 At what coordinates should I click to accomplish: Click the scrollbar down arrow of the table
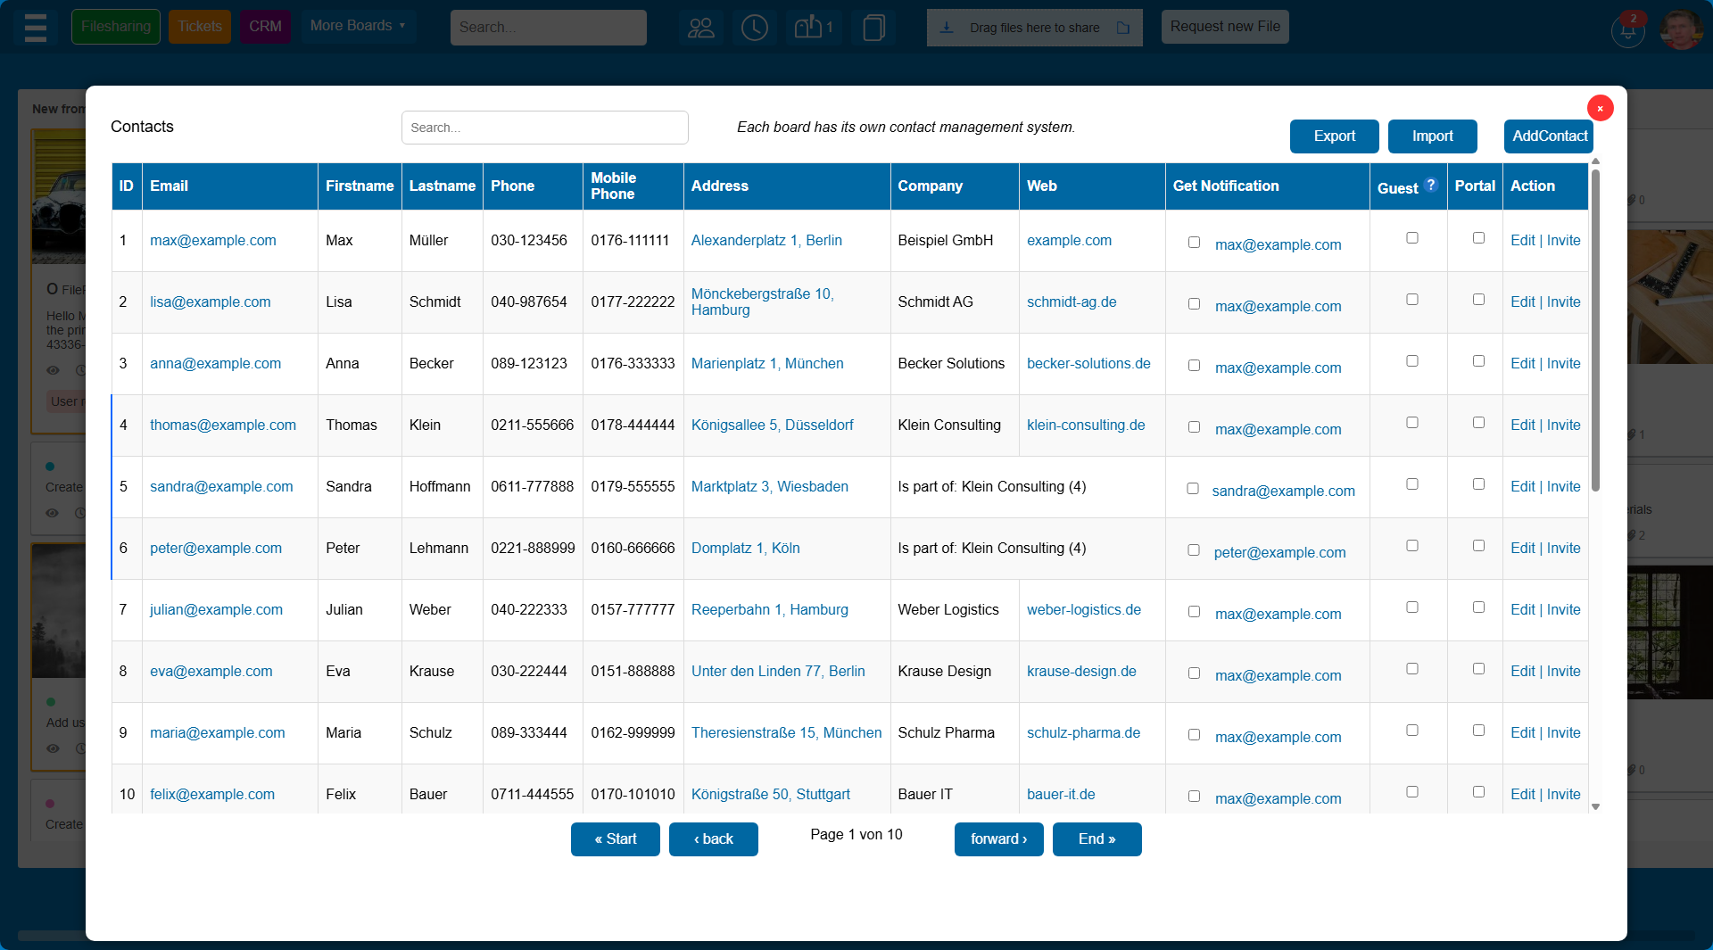click(x=1595, y=806)
